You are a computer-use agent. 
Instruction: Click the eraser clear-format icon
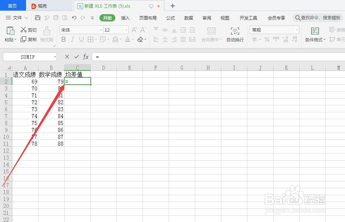pyautogui.click(x=140, y=40)
